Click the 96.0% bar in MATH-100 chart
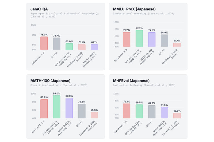Viewport: 214px width, 142px height. [57, 107]
